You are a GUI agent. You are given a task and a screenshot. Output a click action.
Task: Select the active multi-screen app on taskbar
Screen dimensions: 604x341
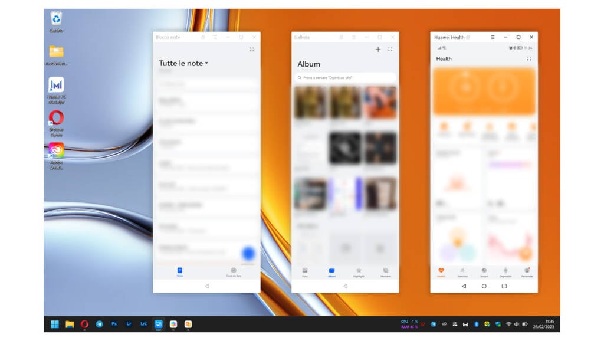(158, 324)
